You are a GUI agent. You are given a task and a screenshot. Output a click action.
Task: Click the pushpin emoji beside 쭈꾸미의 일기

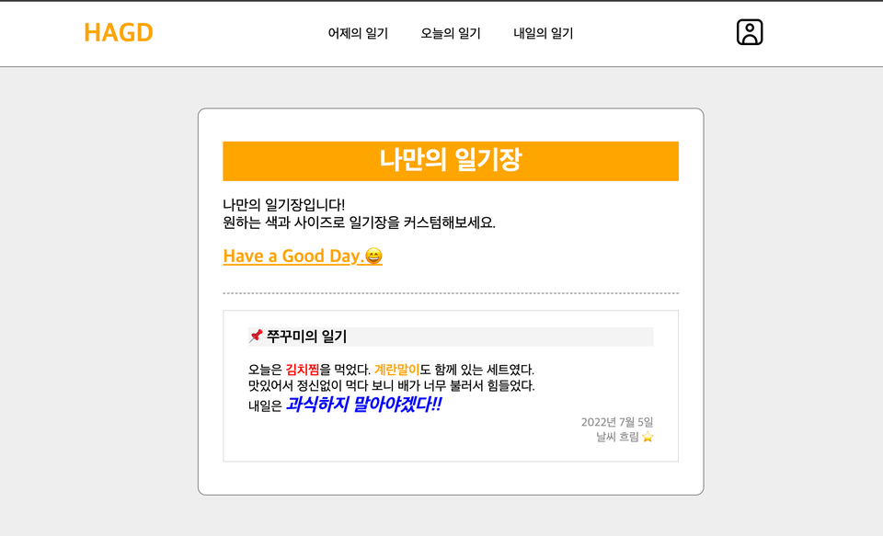tap(256, 336)
